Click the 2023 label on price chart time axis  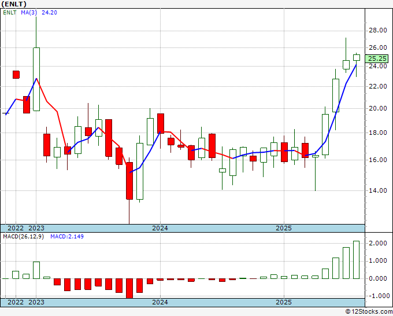(x=36, y=228)
